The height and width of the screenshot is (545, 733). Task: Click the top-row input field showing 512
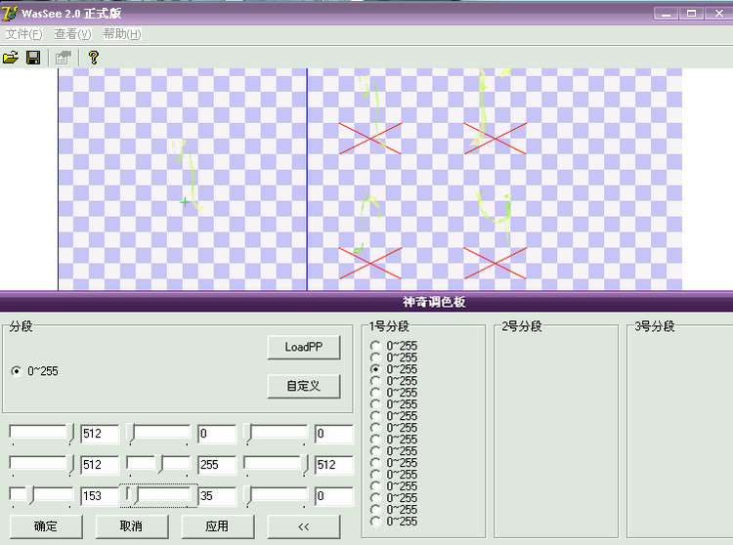[x=100, y=434]
